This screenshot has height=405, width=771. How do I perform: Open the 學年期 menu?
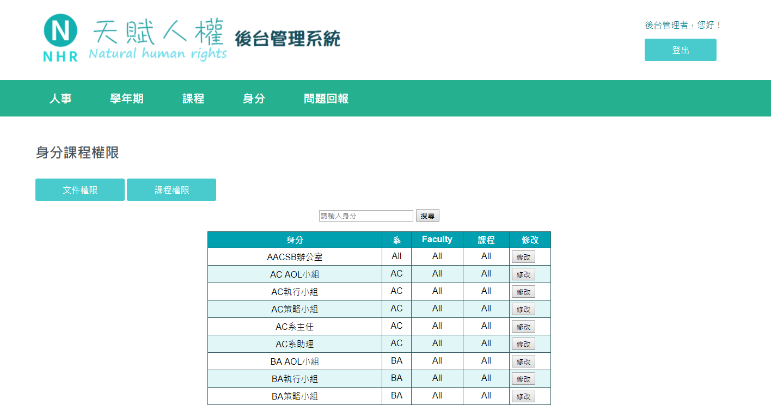(x=127, y=99)
